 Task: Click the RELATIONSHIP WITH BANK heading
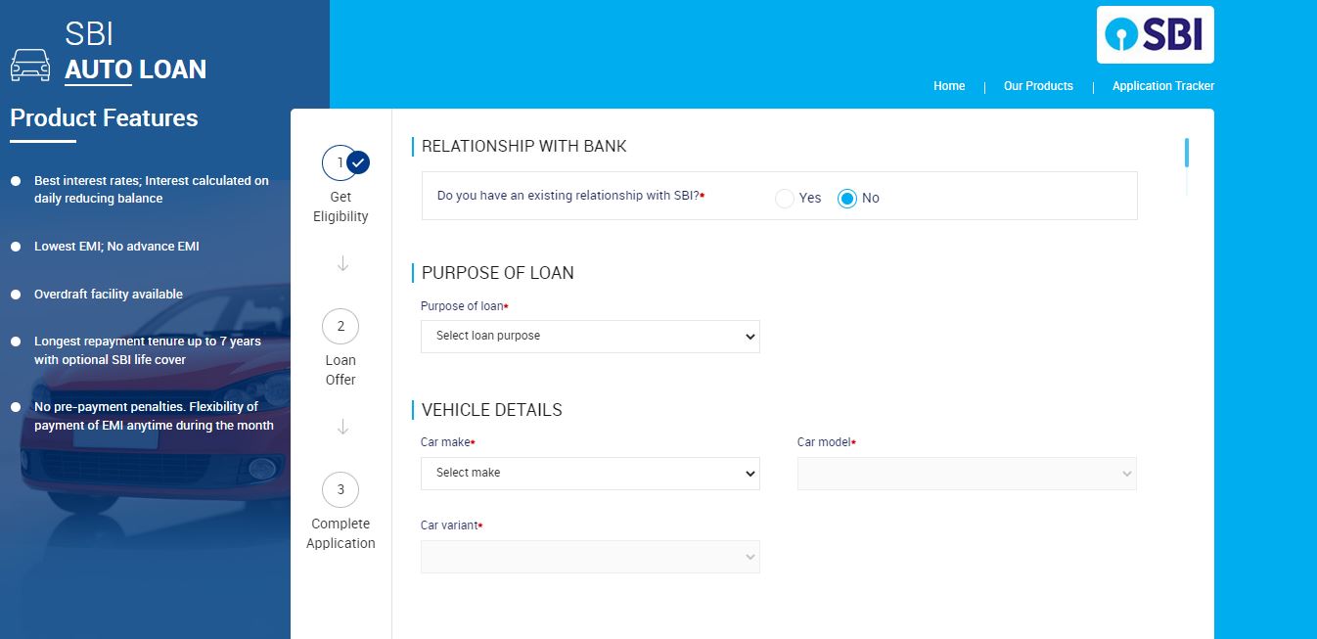pos(523,147)
